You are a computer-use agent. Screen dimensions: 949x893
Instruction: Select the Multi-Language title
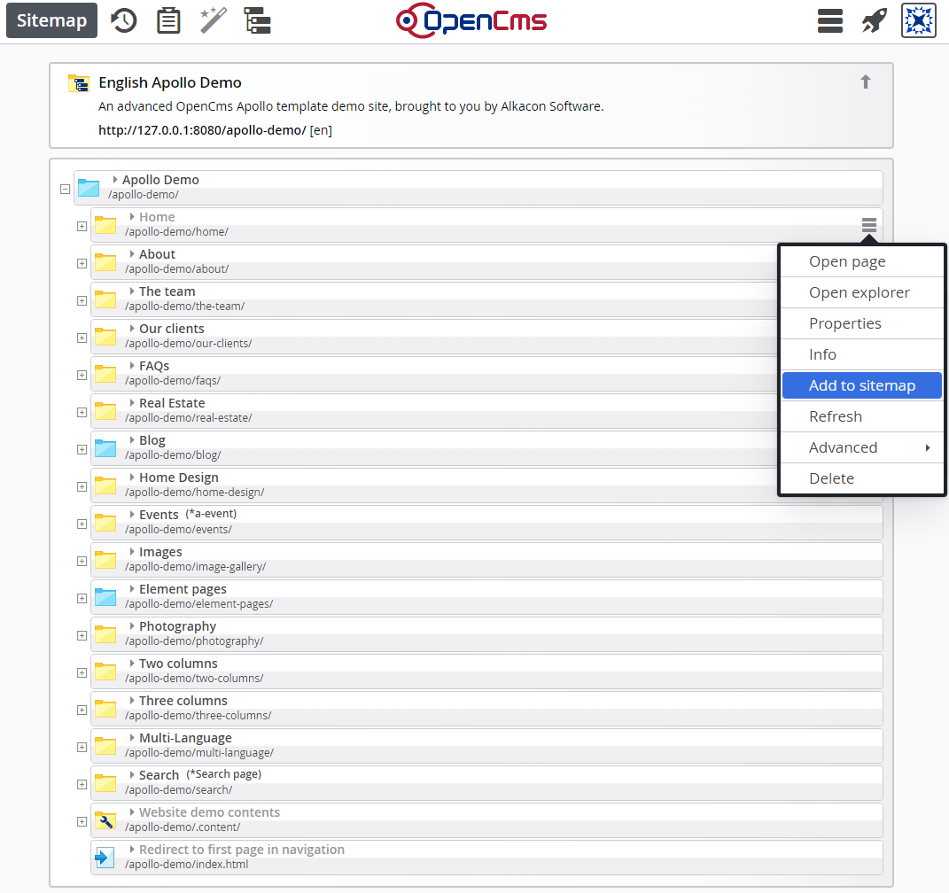click(185, 738)
